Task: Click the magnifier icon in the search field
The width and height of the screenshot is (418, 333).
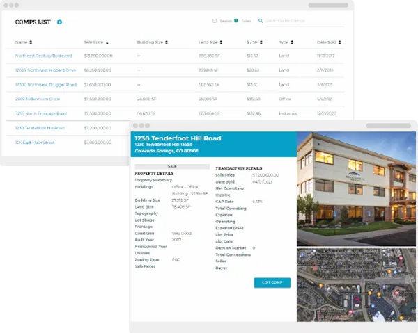Action: [261, 22]
